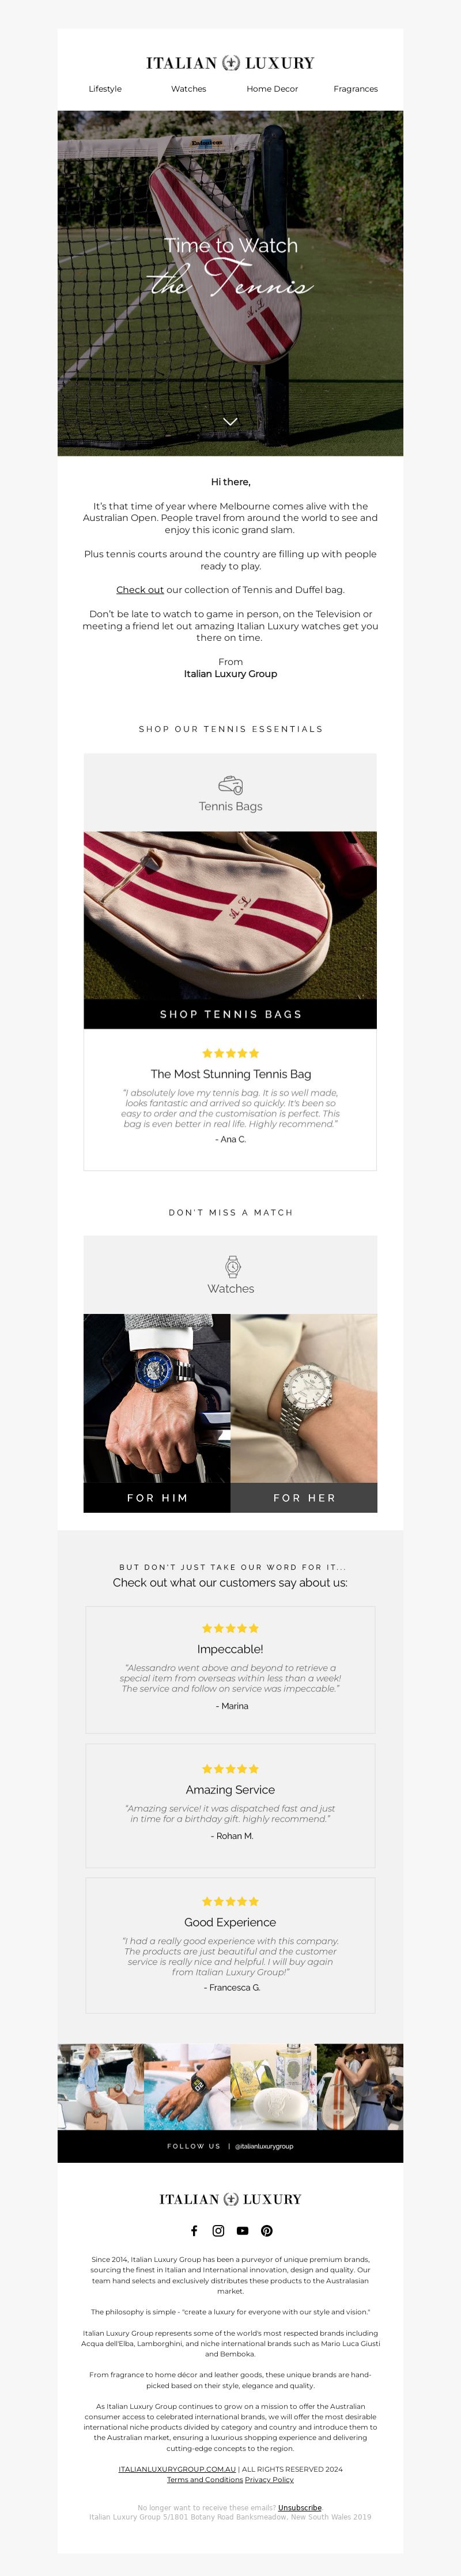This screenshot has height=2576, width=461.
Task: Click the Pinterest icon in footer
Action: (267, 2231)
